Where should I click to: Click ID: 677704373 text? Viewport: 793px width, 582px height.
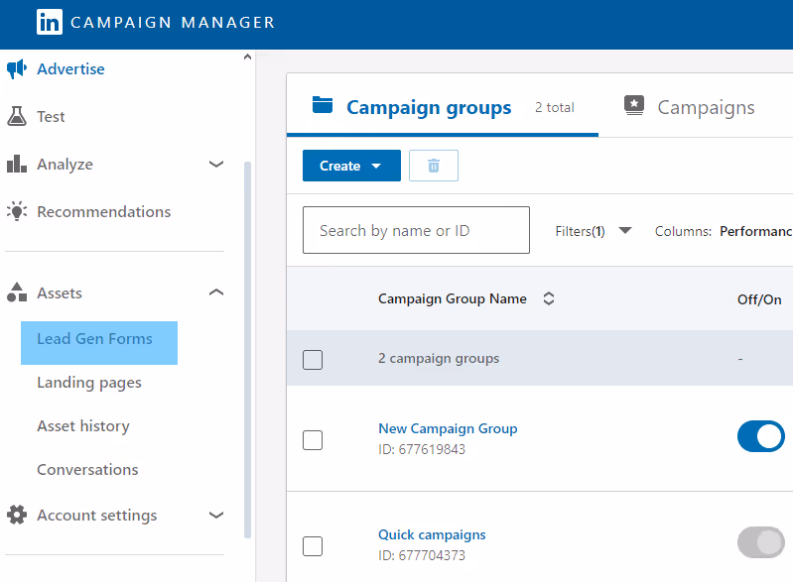422,555
